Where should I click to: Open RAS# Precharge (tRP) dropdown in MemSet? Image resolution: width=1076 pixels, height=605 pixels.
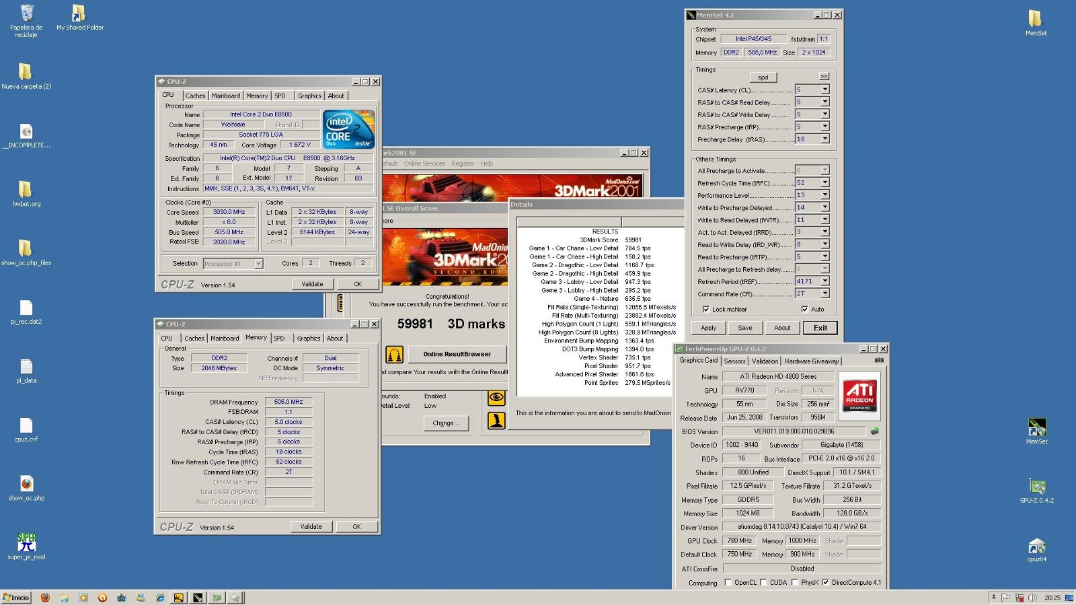tap(824, 127)
